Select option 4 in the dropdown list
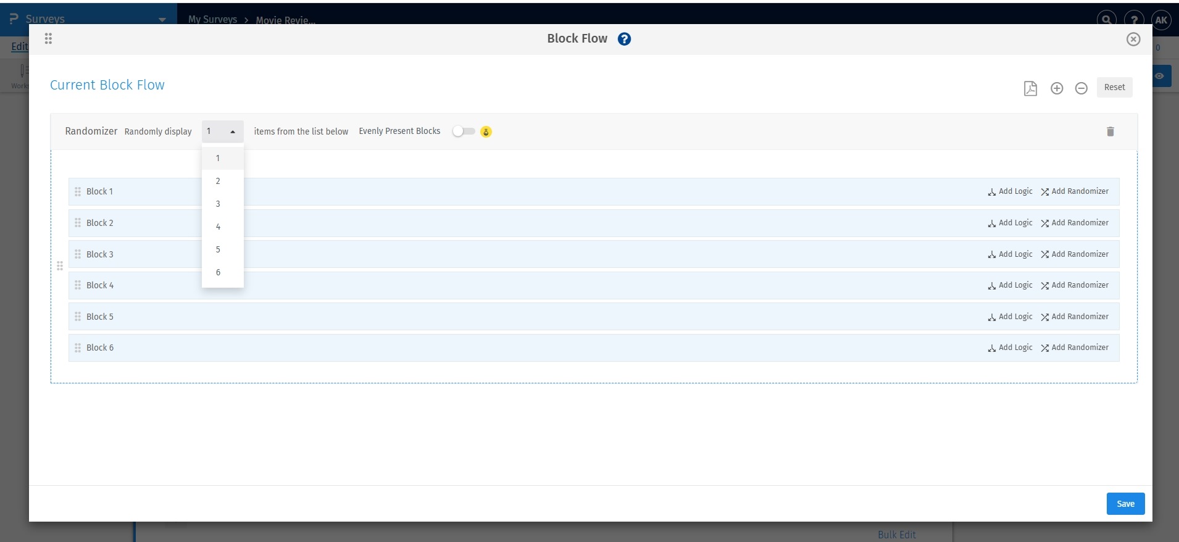The image size is (1179, 542). 223,227
